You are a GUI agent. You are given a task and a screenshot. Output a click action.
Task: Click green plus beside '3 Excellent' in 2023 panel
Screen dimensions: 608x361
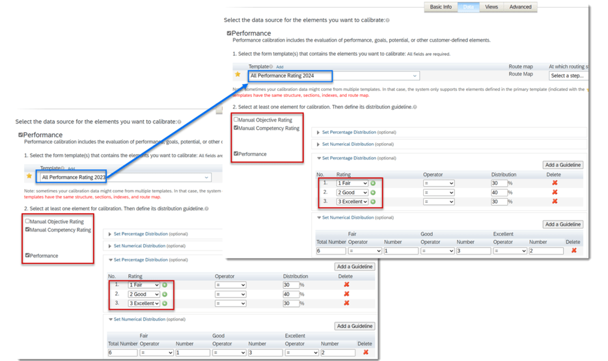[x=165, y=303]
